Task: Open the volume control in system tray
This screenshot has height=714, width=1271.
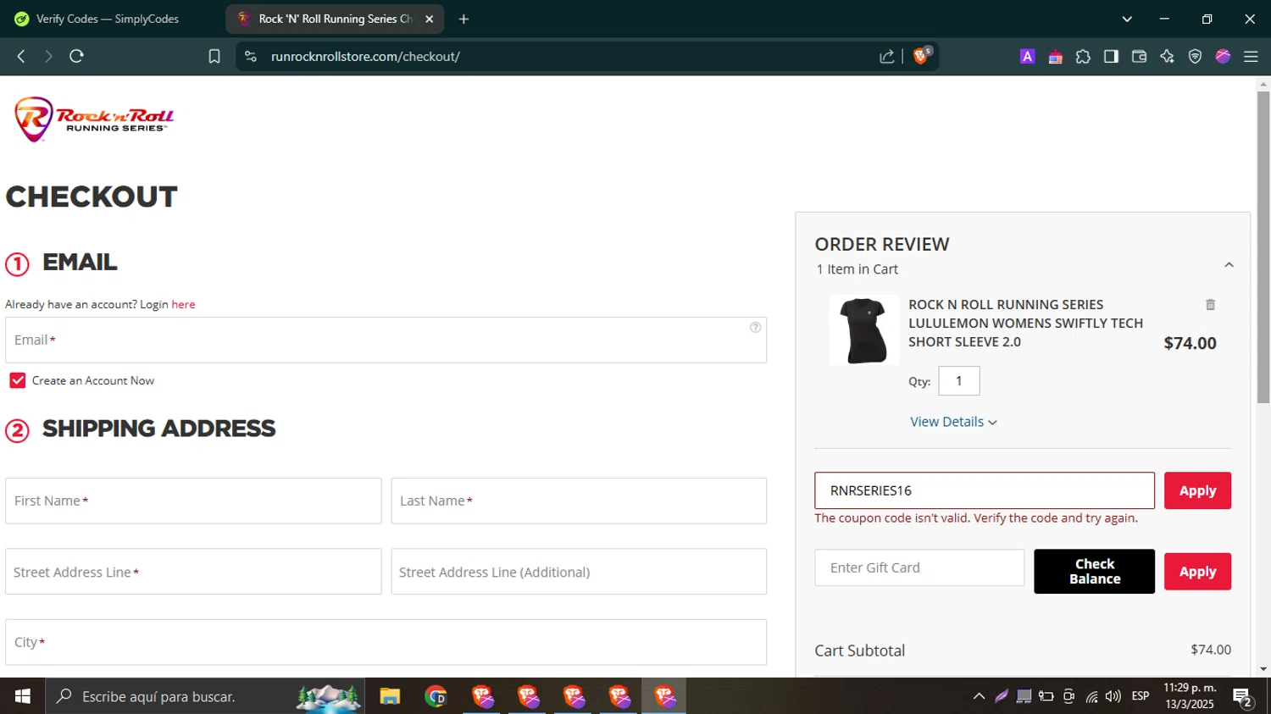Action: tap(1113, 696)
